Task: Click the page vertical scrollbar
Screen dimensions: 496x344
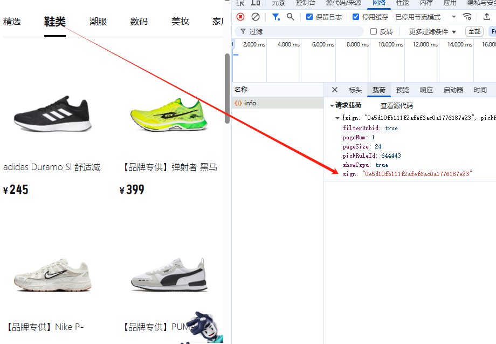Action: pyautogui.click(x=227, y=89)
